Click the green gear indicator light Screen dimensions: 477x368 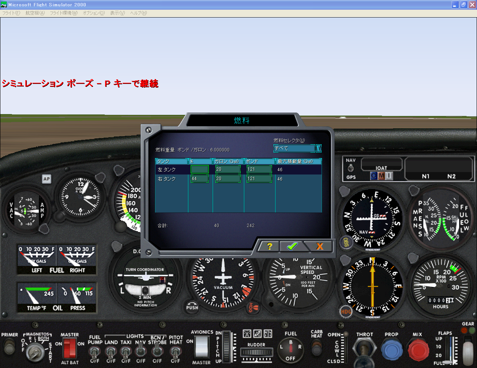point(472,330)
